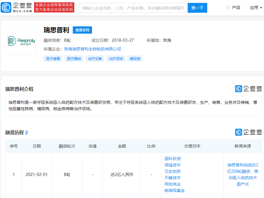Click the 融资历程 count number 2
This screenshot has width=264, height=198.
coord(26,132)
